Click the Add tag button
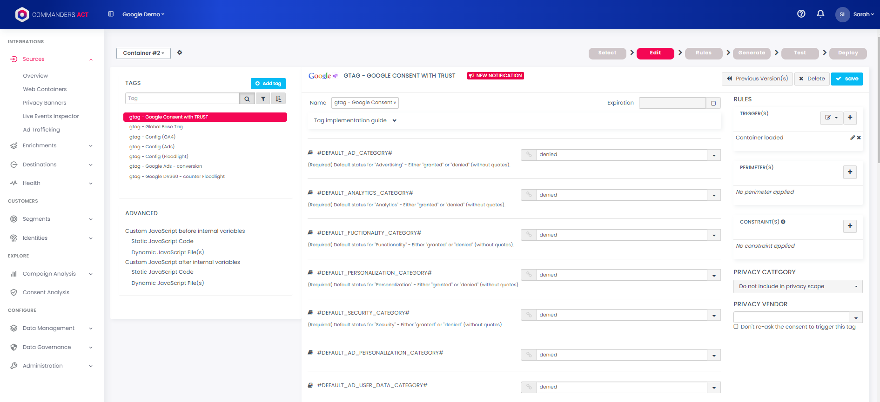880x402 pixels. [x=268, y=84]
